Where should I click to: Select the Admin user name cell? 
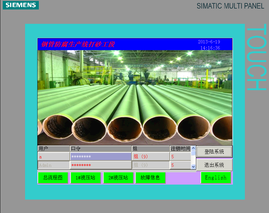tap(54, 165)
